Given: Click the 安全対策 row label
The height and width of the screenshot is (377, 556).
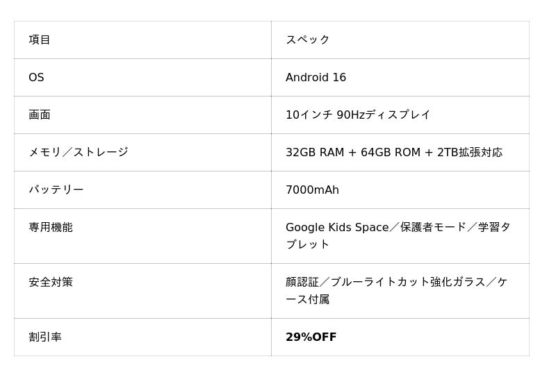Looking at the screenshot, I should click(x=51, y=282).
